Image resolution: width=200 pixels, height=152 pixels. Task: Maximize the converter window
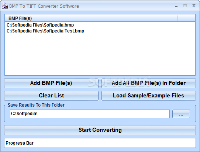point(185,6)
